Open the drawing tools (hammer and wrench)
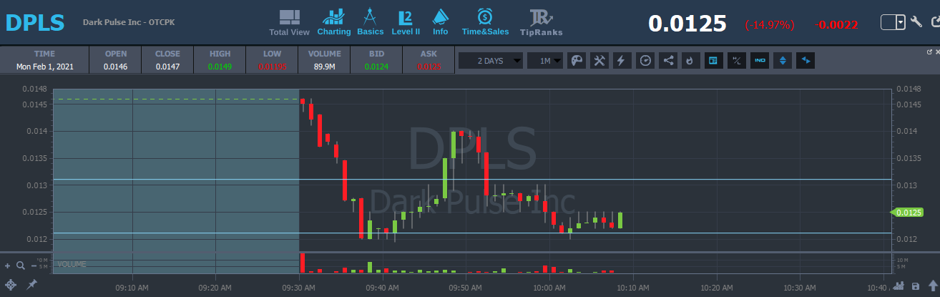This screenshot has height=297, width=940. 599,61
